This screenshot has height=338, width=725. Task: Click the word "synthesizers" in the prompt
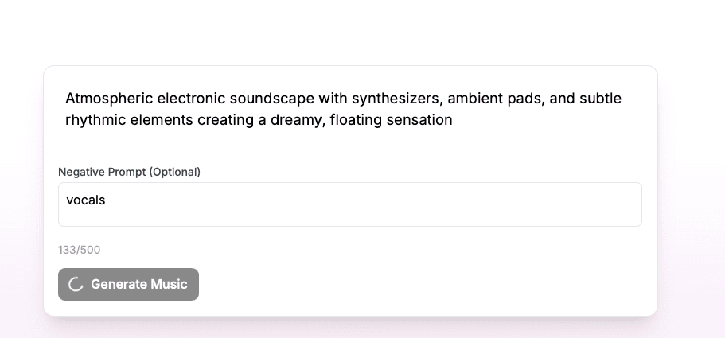pyautogui.click(x=396, y=99)
